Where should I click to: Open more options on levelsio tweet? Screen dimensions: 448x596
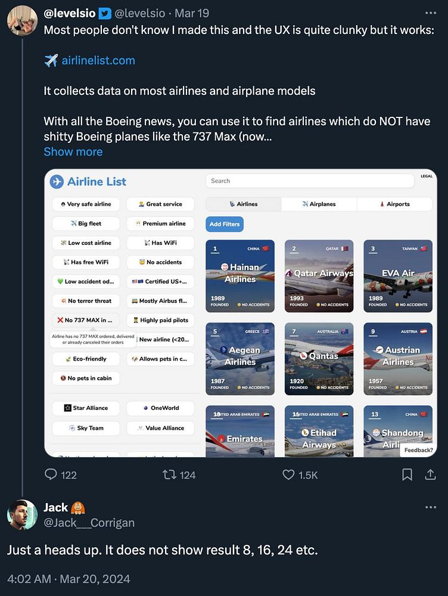(431, 13)
